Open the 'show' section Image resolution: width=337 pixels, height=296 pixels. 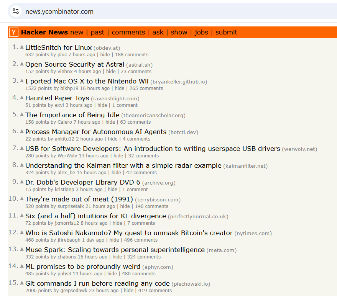(179, 32)
